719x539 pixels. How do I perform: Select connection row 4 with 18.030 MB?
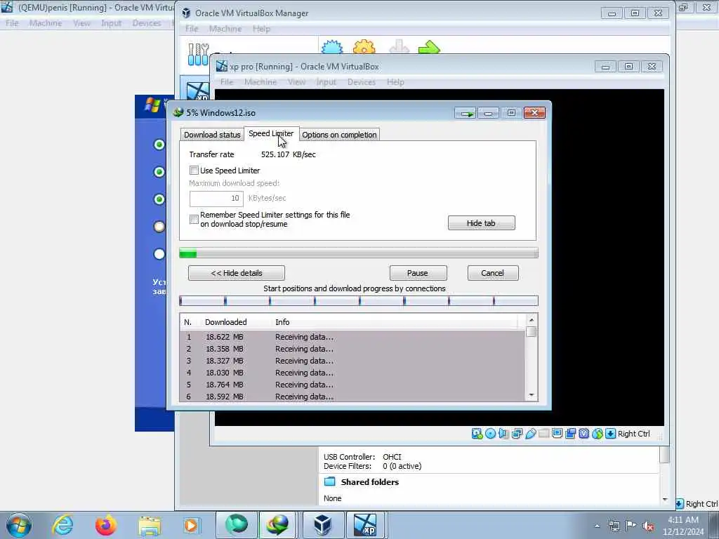(352, 373)
